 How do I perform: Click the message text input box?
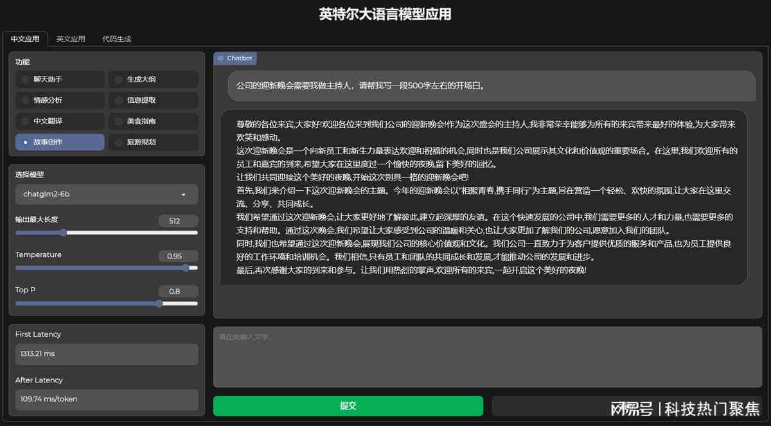(488, 357)
